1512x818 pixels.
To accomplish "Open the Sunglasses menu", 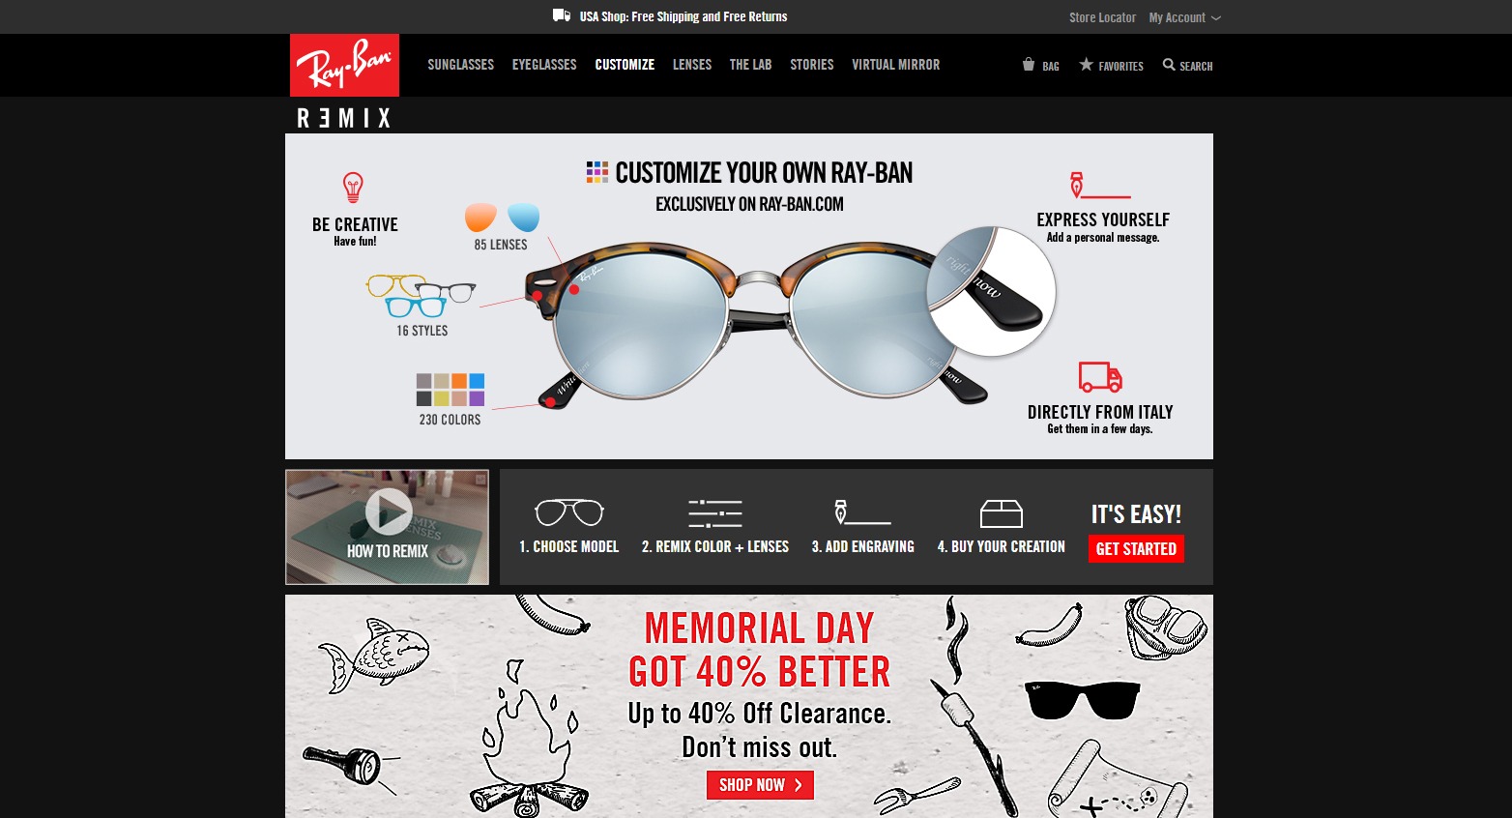I will (x=461, y=65).
